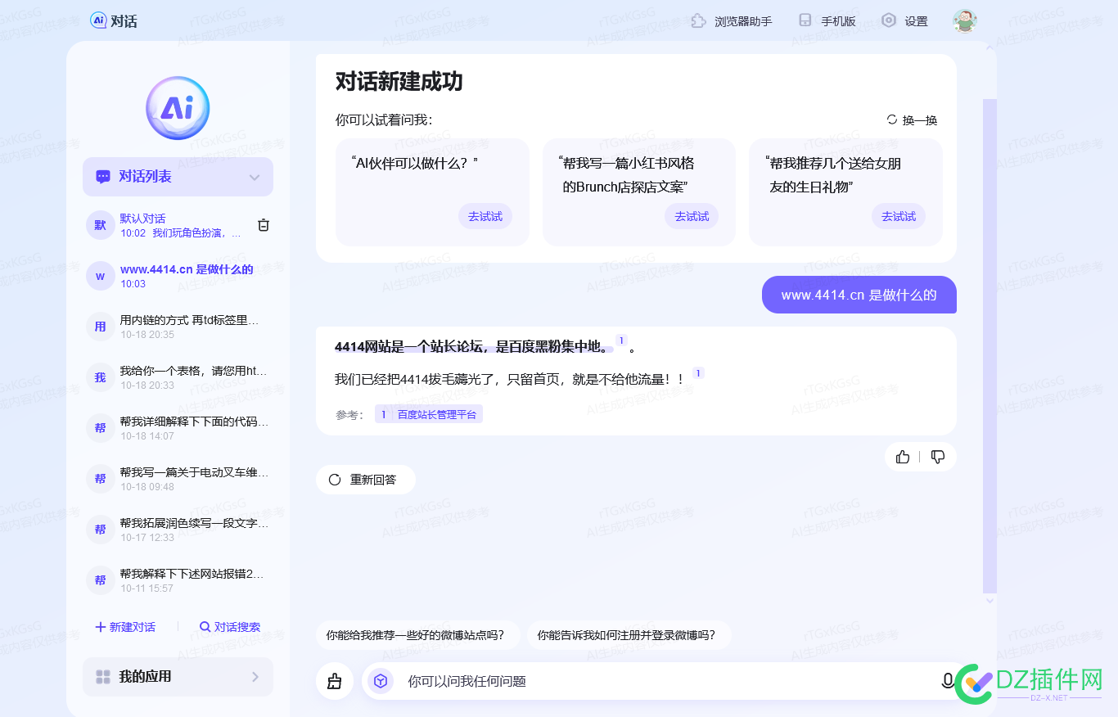Click the microphone voice input icon

pyautogui.click(x=948, y=681)
